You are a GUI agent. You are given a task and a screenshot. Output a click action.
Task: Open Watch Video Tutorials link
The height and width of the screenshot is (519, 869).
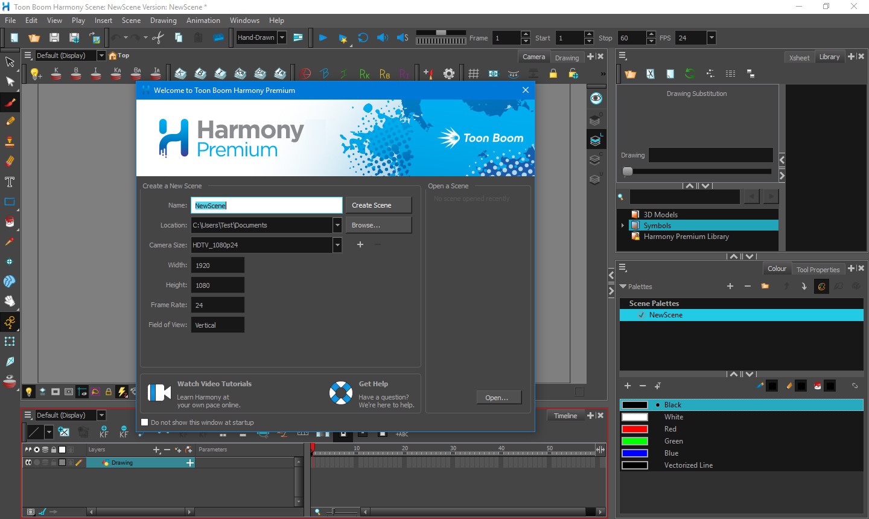tap(214, 384)
